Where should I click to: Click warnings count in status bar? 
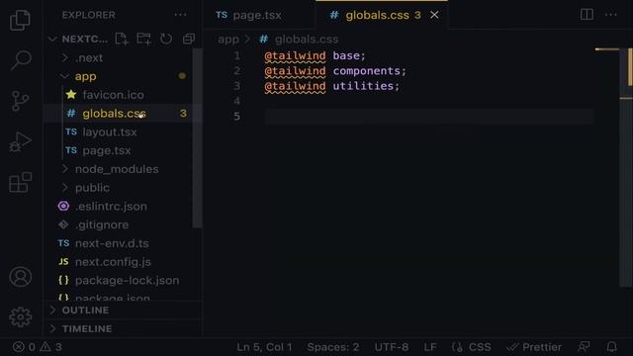(x=50, y=347)
